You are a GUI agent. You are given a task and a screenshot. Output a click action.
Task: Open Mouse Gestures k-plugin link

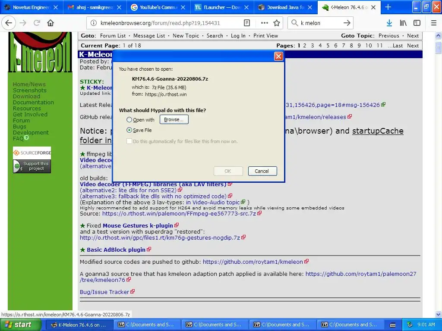pos(138,225)
